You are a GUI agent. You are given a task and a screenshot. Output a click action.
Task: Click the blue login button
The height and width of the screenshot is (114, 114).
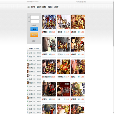[x=34, y=29]
